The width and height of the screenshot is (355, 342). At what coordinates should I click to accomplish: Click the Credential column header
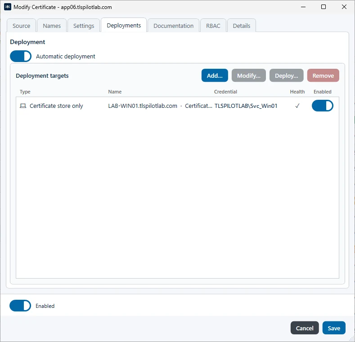[225, 92]
